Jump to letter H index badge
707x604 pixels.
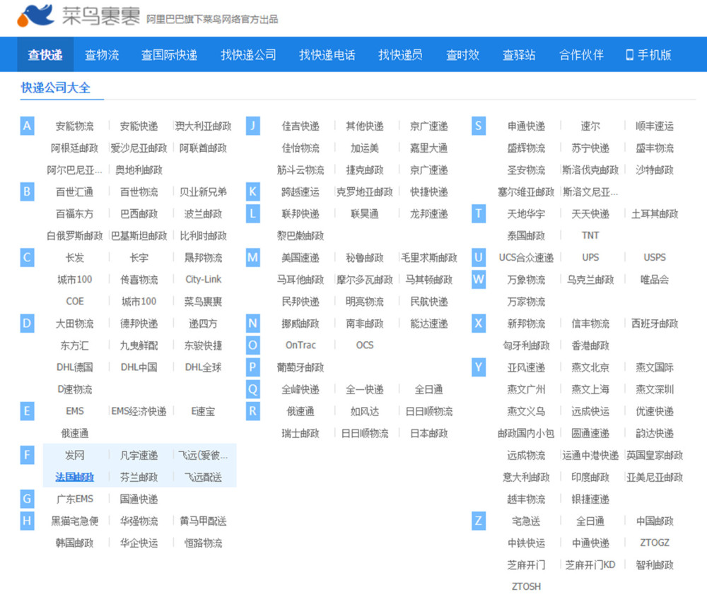coord(27,521)
